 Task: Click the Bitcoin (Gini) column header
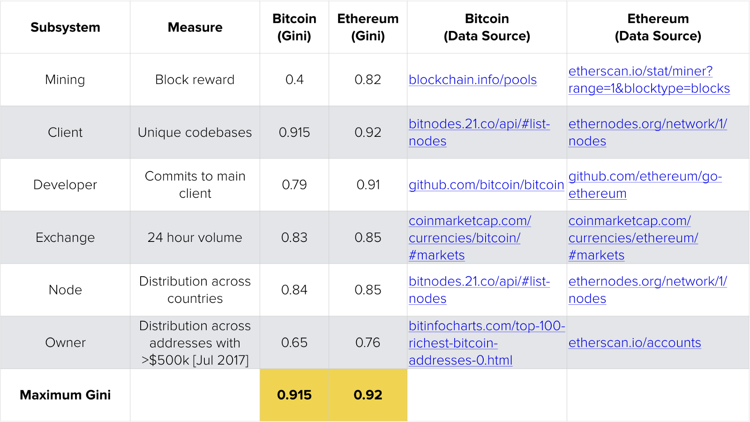pos(294,27)
